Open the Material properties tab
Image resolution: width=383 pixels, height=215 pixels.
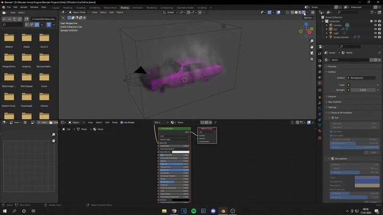click(x=320, y=131)
